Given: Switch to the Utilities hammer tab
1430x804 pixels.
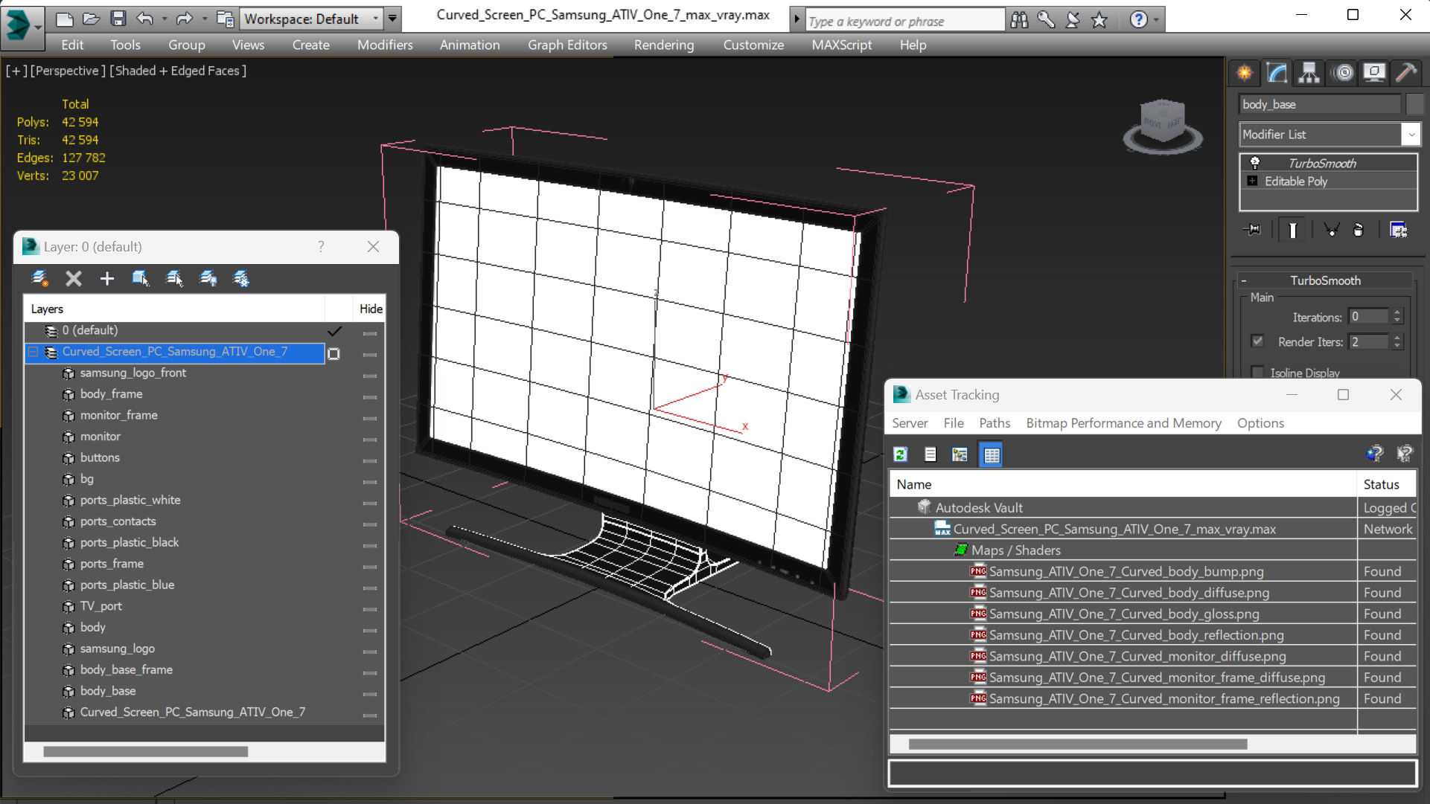Looking at the screenshot, I should tap(1406, 73).
